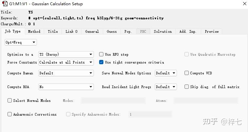Check the Select Normal Modes option
This screenshot has height=132, width=248.
(10, 101)
